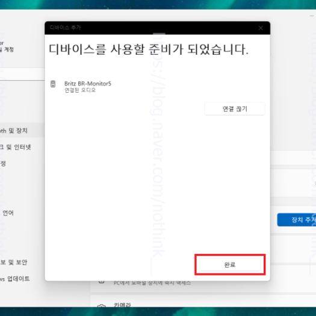Click the mobile device icon below the dialog
This screenshot has height=316, width=316.
point(101,282)
